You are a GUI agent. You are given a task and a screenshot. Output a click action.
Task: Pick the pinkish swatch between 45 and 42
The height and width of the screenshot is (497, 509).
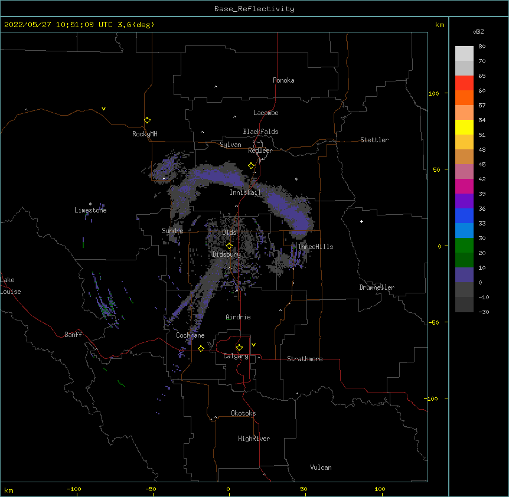click(464, 172)
